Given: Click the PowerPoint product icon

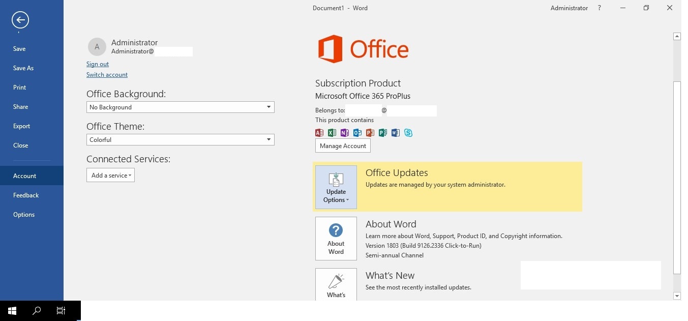Looking at the screenshot, I should click(x=370, y=133).
